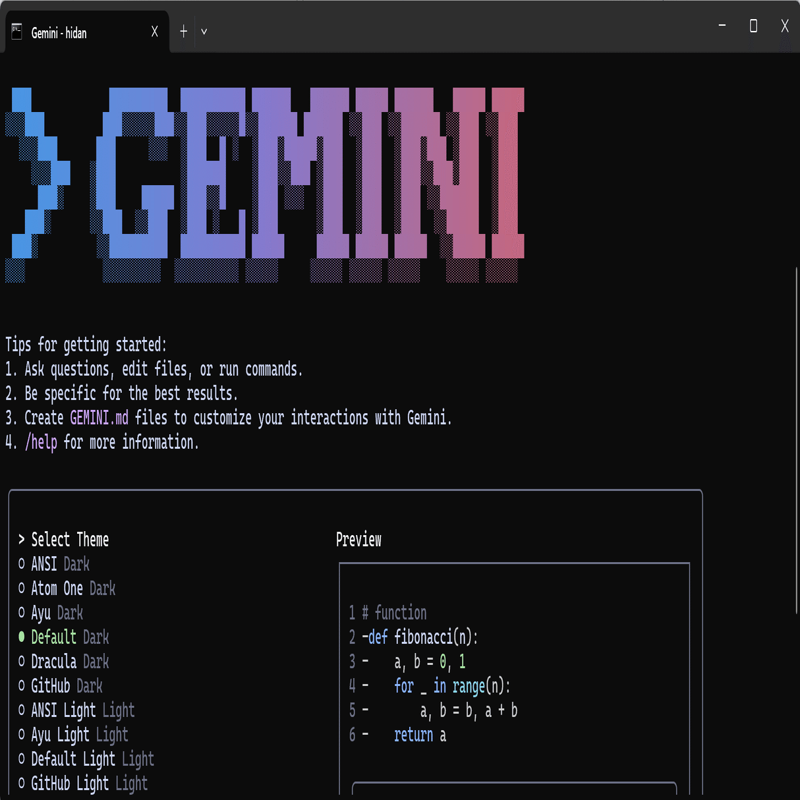
Task: Click the Select Theme header arrow
Action: tap(21, 539)
